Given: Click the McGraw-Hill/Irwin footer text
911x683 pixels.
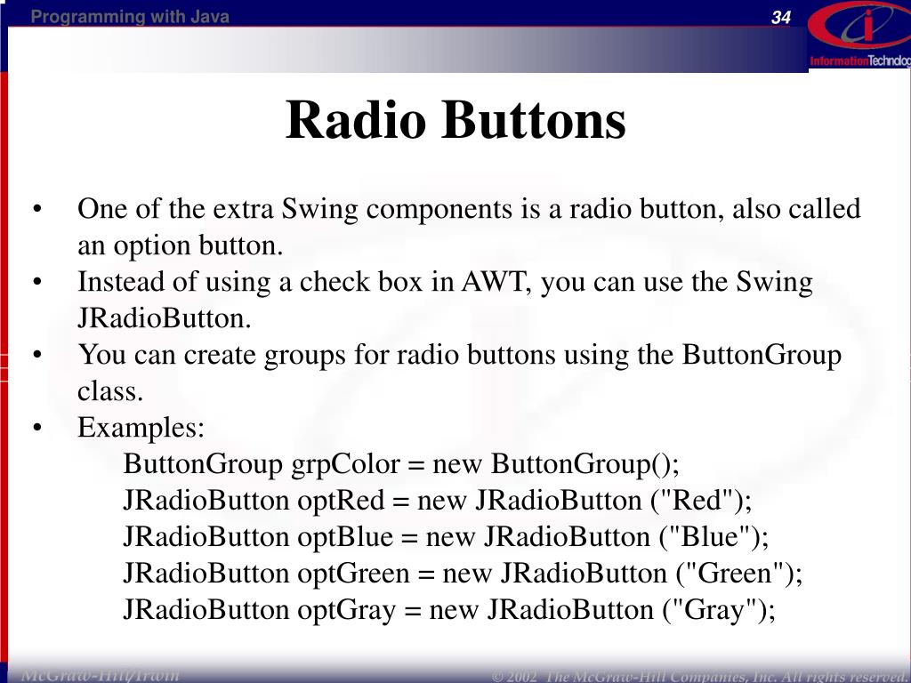Looking at the screenshot, I should coord(100,675).
